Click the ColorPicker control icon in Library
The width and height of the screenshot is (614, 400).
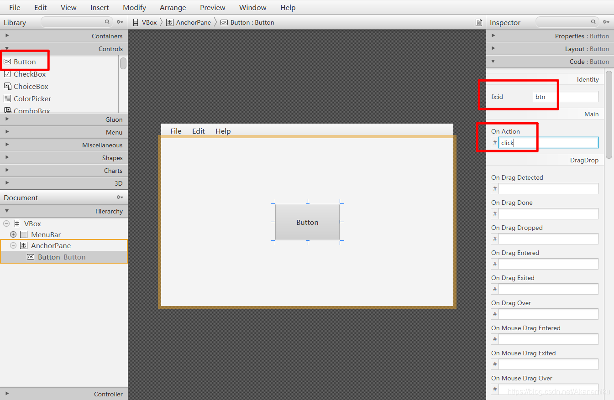click(x=7, y=99)
